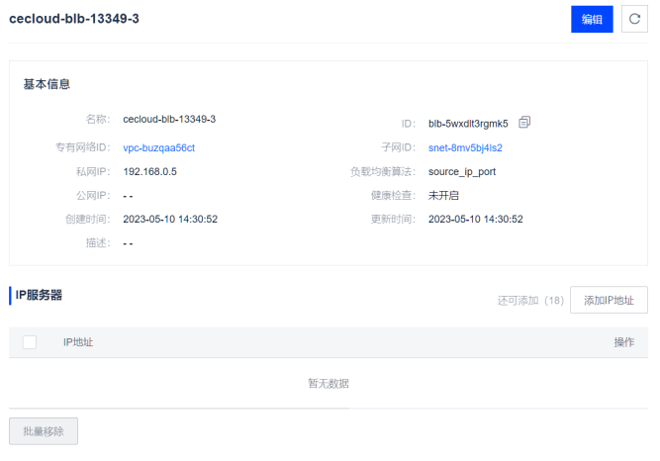Image resolution: width=660 pixels, height=461 pixels.
Task: Open the vpc-buzqaa56ct link
Action: (158, 147)
